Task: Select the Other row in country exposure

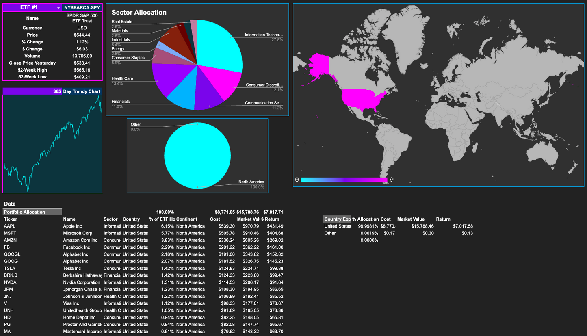Action: click(329, 233)
